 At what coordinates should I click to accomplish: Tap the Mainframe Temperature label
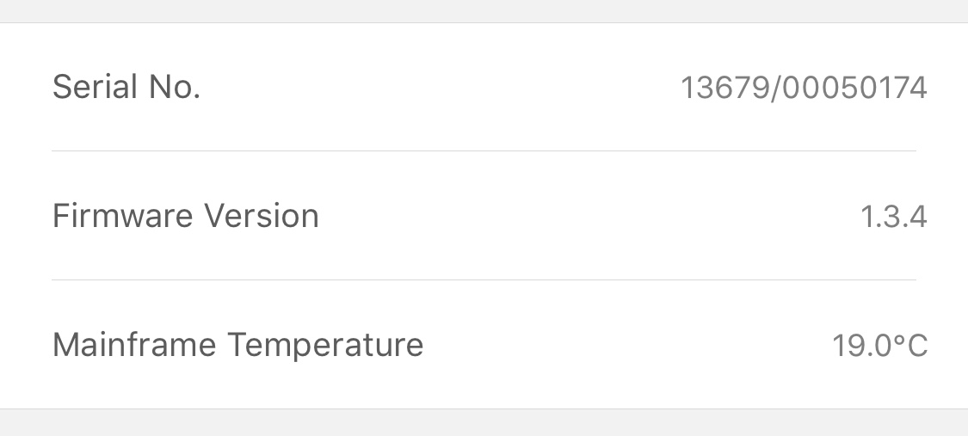[237, 345]
